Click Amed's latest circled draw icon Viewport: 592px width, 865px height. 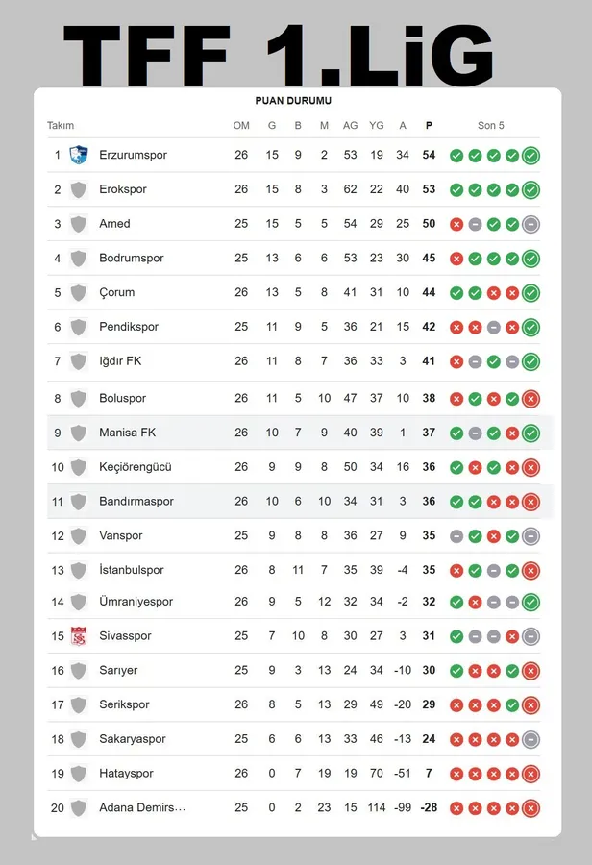(x=530, y=224)
